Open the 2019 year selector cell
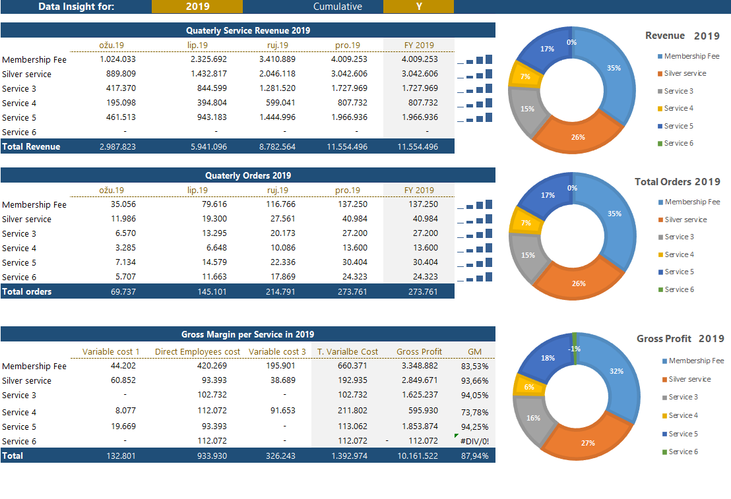 click(197, 7)
